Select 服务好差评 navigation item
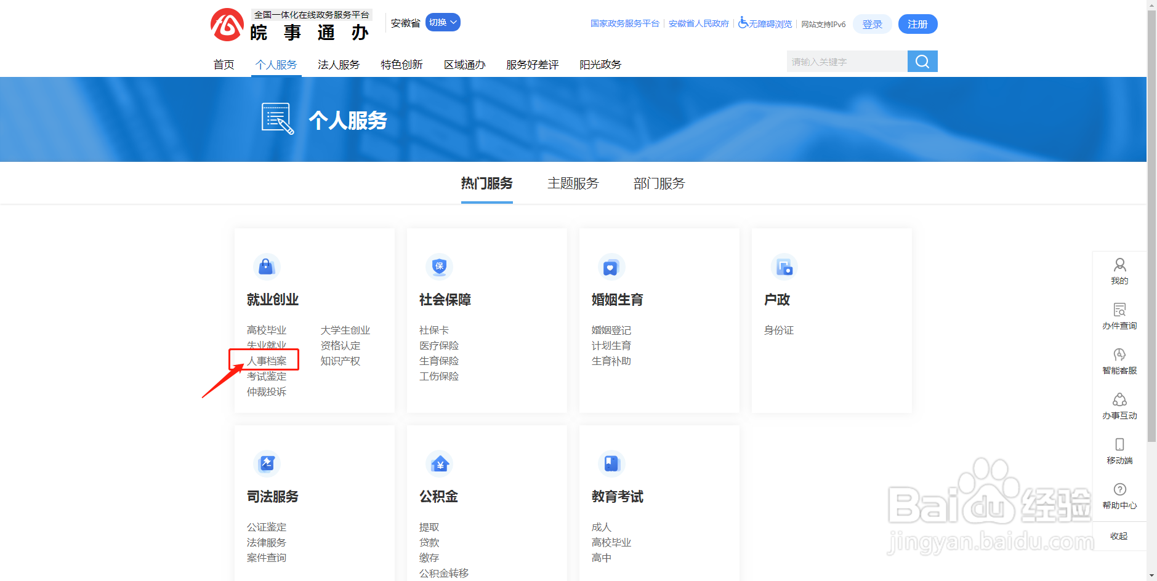Viewport: 1157px width, 581px height. (533, 65)
